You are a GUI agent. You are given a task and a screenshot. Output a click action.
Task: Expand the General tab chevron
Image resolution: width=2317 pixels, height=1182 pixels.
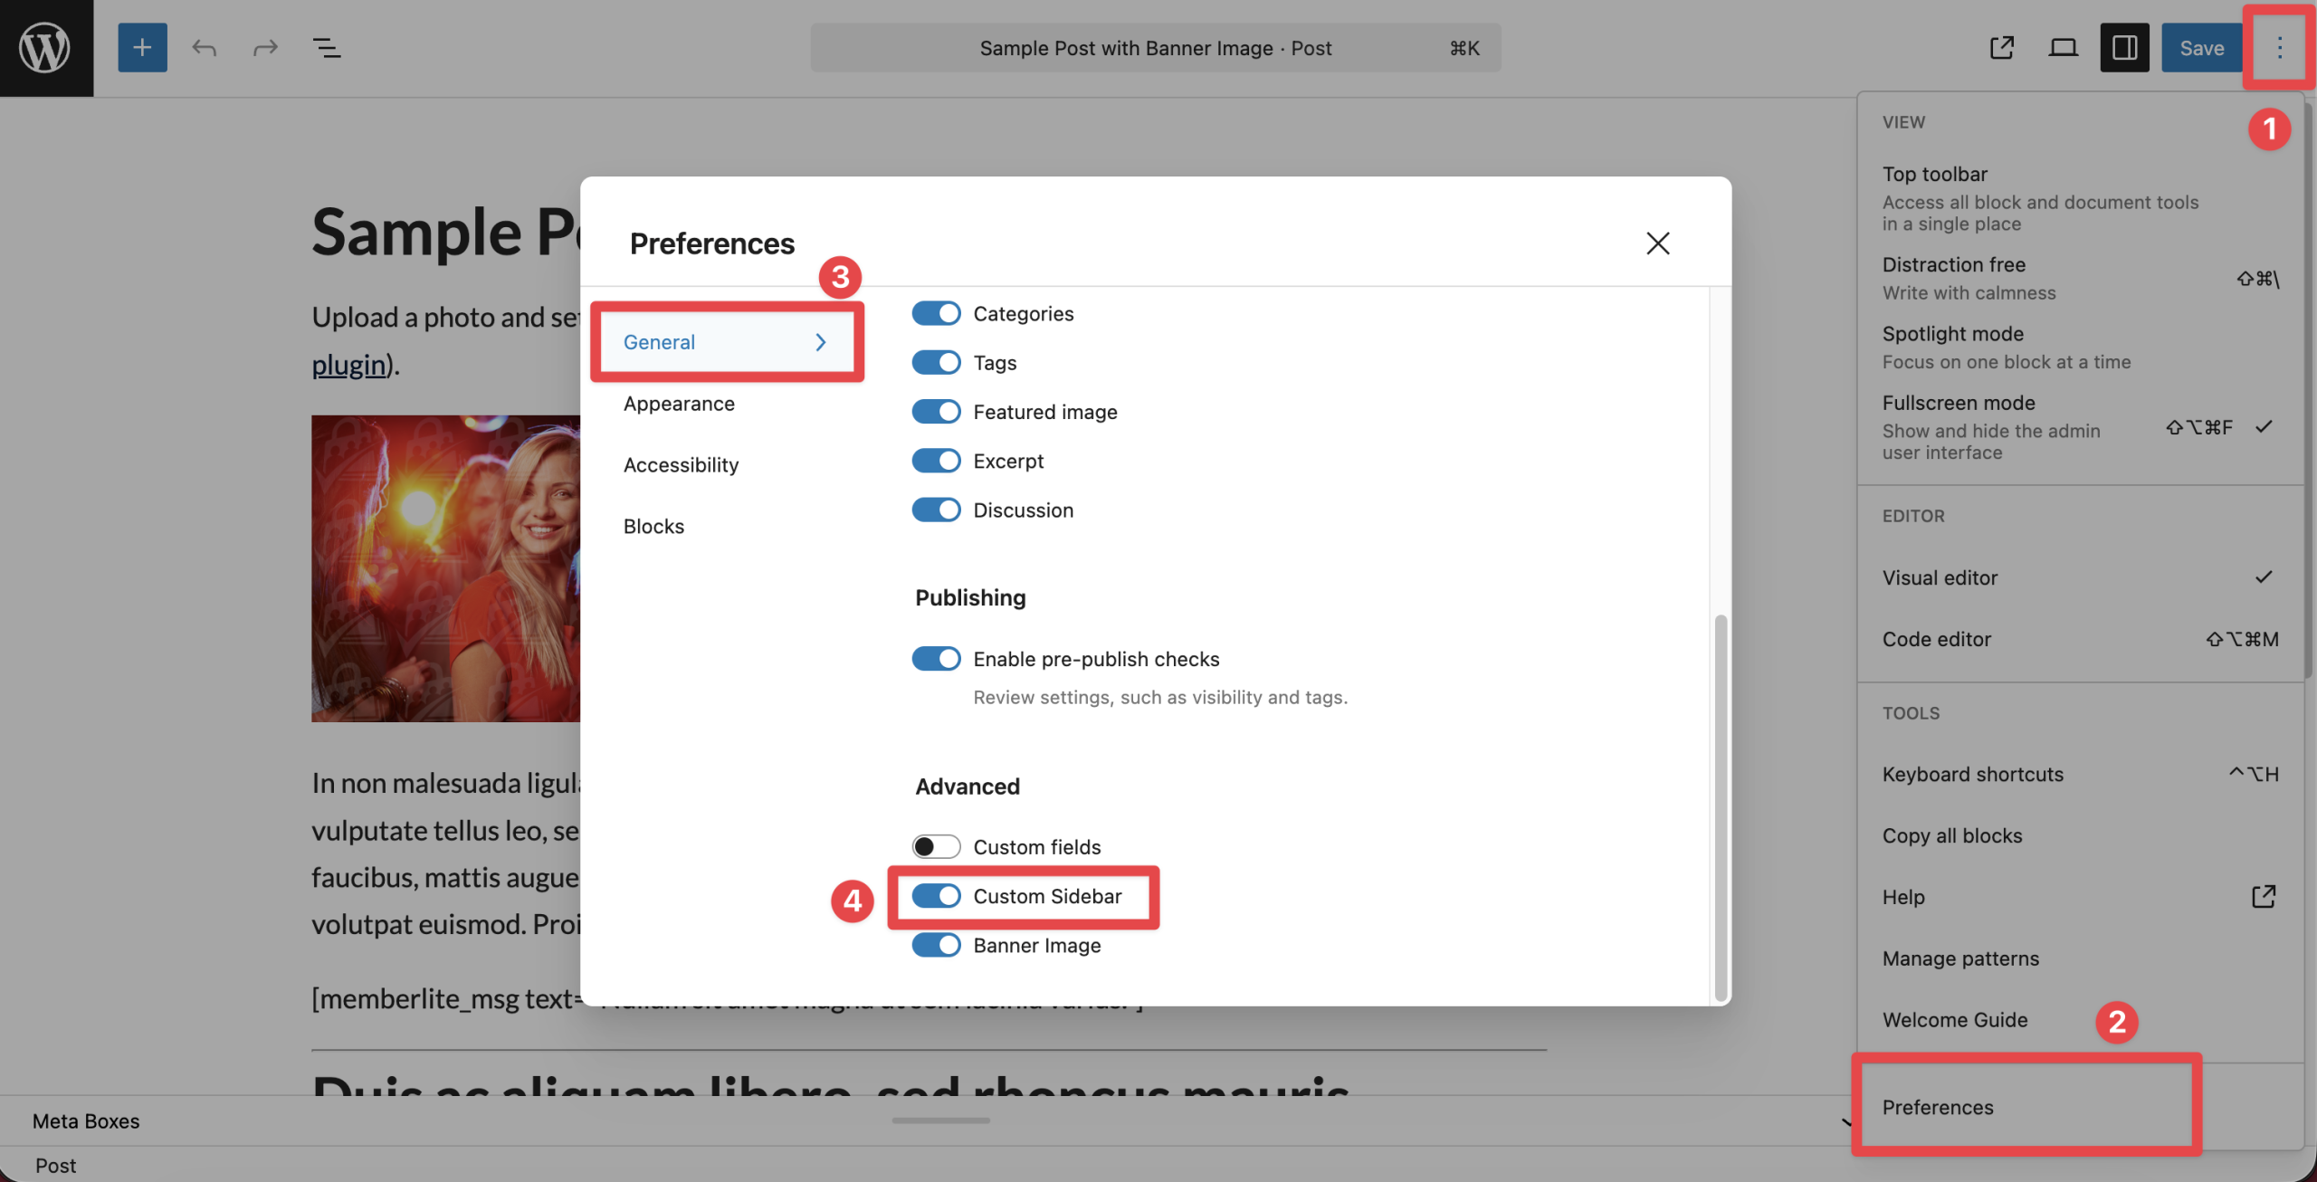pos(820,342)
